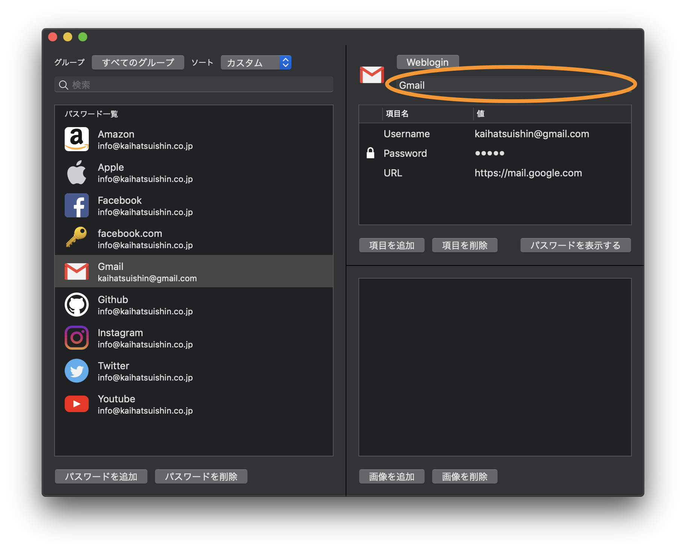Open the Weblogin type selector
Image resolution: width=686 pixels, height=552 pixels.
coord(428,62)
